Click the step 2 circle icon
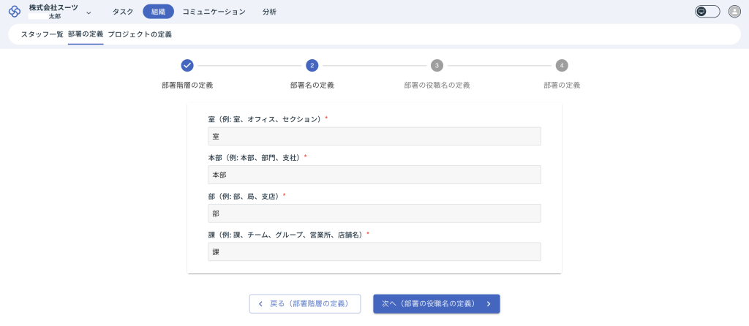The width and height of the screenshot is (749, 326). tap(312, 65)
